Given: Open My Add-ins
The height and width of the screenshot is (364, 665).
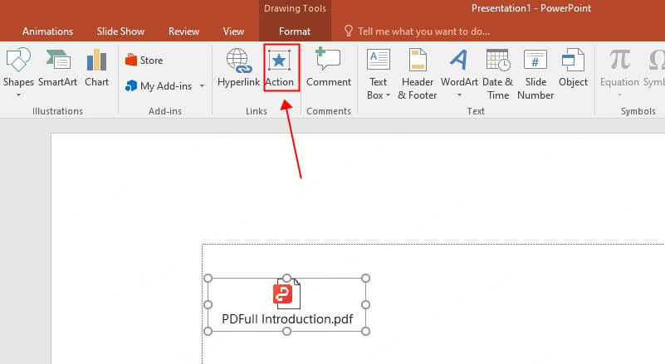Looking at the screenshot, I should pos(159,86).
